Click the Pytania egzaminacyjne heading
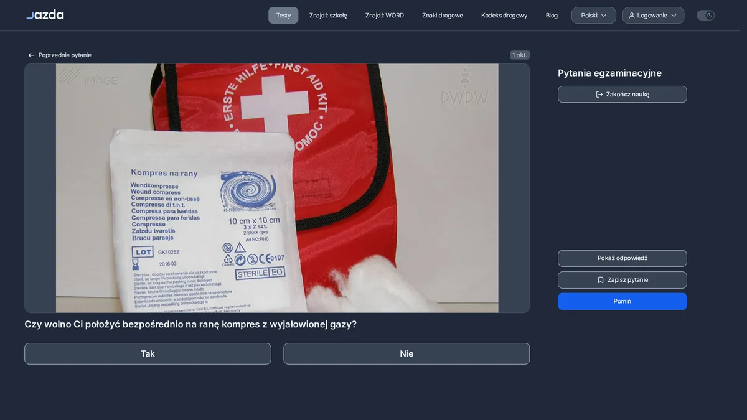 [609, 73]
